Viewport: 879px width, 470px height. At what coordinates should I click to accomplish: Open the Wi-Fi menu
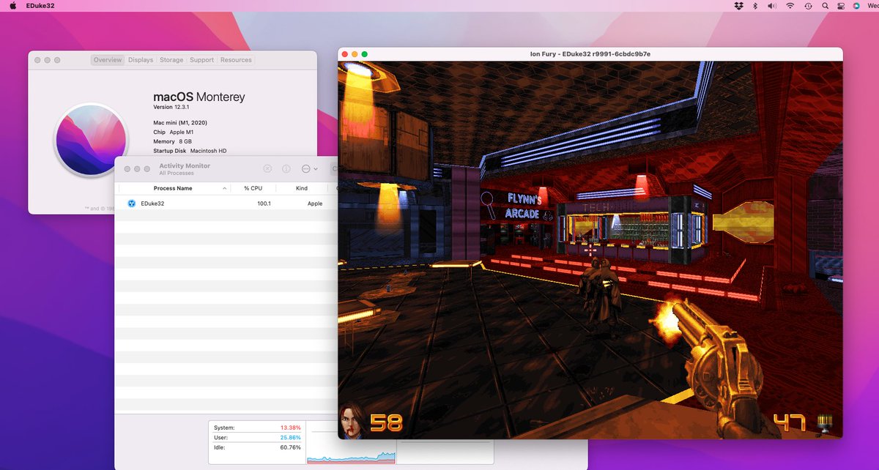[x=790, y=6]
